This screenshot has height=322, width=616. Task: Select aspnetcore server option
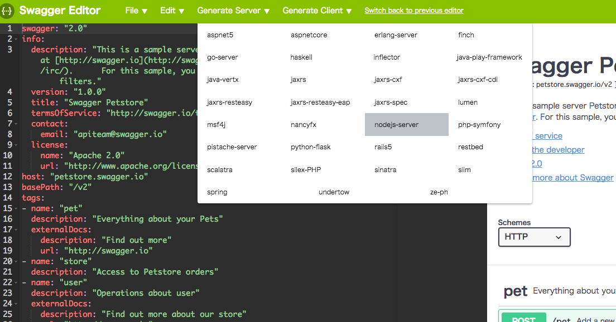[x=309, y=35]
